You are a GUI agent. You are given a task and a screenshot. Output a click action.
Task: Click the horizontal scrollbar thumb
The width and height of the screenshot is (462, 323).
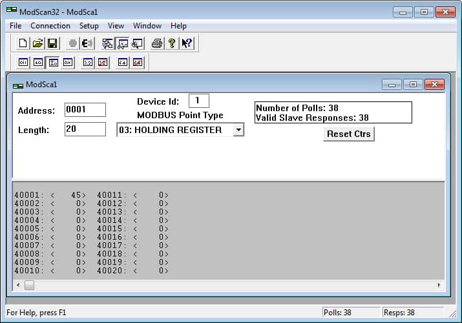[x=29, y=285]
